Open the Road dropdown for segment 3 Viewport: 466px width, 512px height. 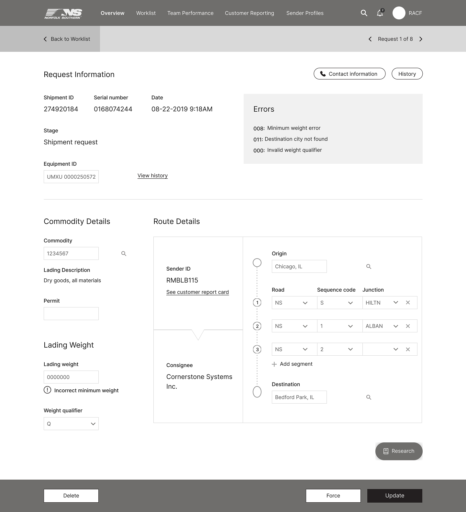tap(294, 349)
